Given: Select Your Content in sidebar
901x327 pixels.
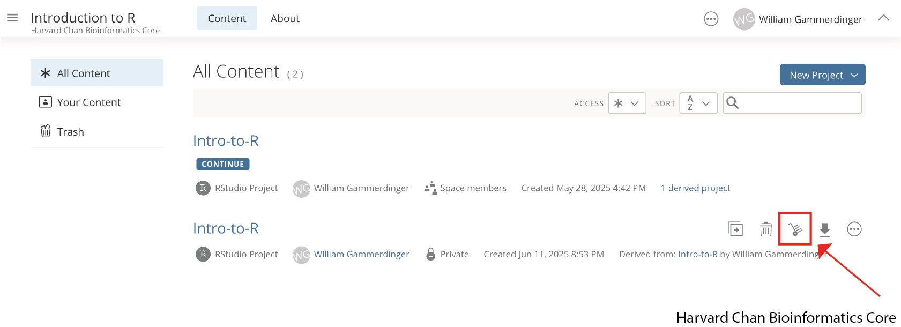Looking at the screenshot, I should pos(97,102).
